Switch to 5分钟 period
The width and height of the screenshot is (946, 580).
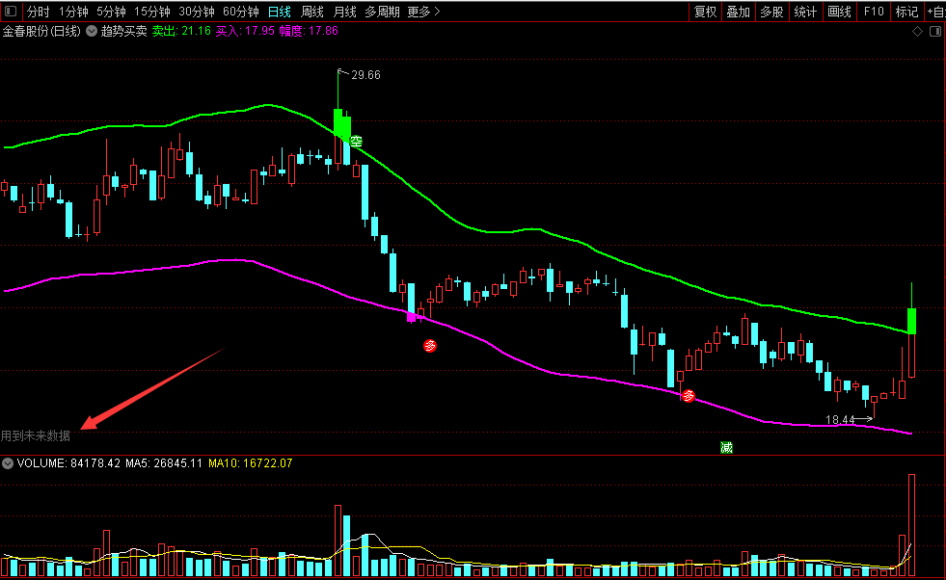pos(111,12)
